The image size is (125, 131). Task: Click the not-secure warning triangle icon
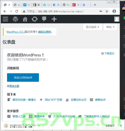click(x=24, y=11)
